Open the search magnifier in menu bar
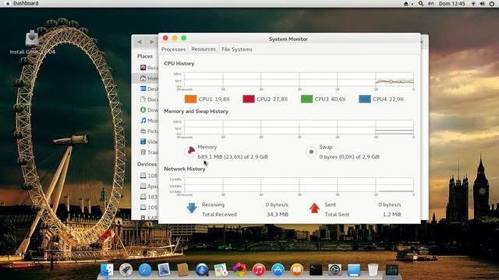Screen dimensions: 499x280 421,3
